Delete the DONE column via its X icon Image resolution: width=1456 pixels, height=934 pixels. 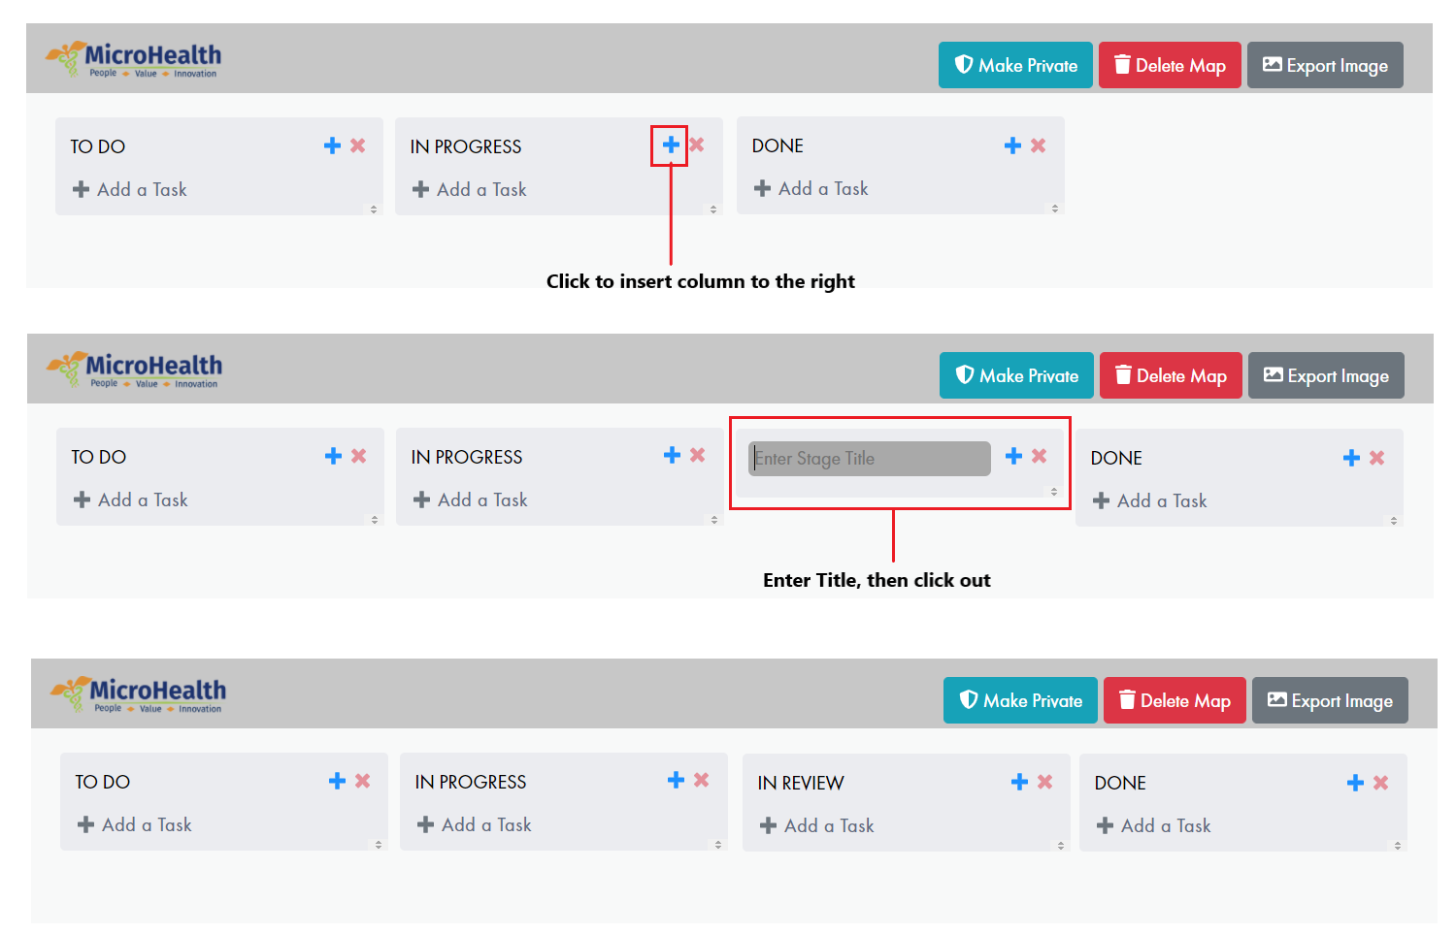1038,145
